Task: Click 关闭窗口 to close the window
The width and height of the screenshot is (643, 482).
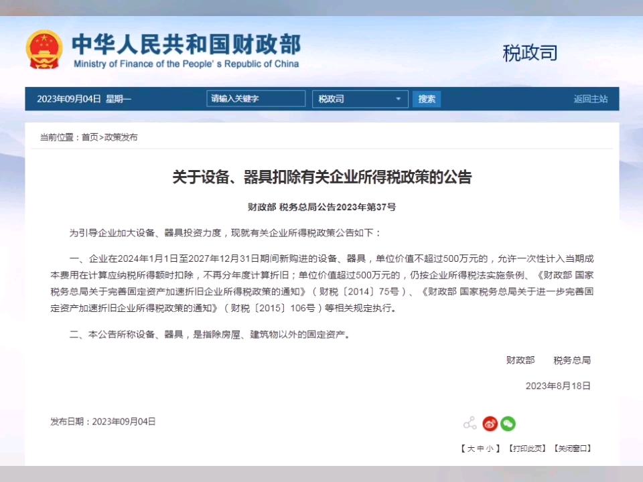Action: tap(572, 449)
